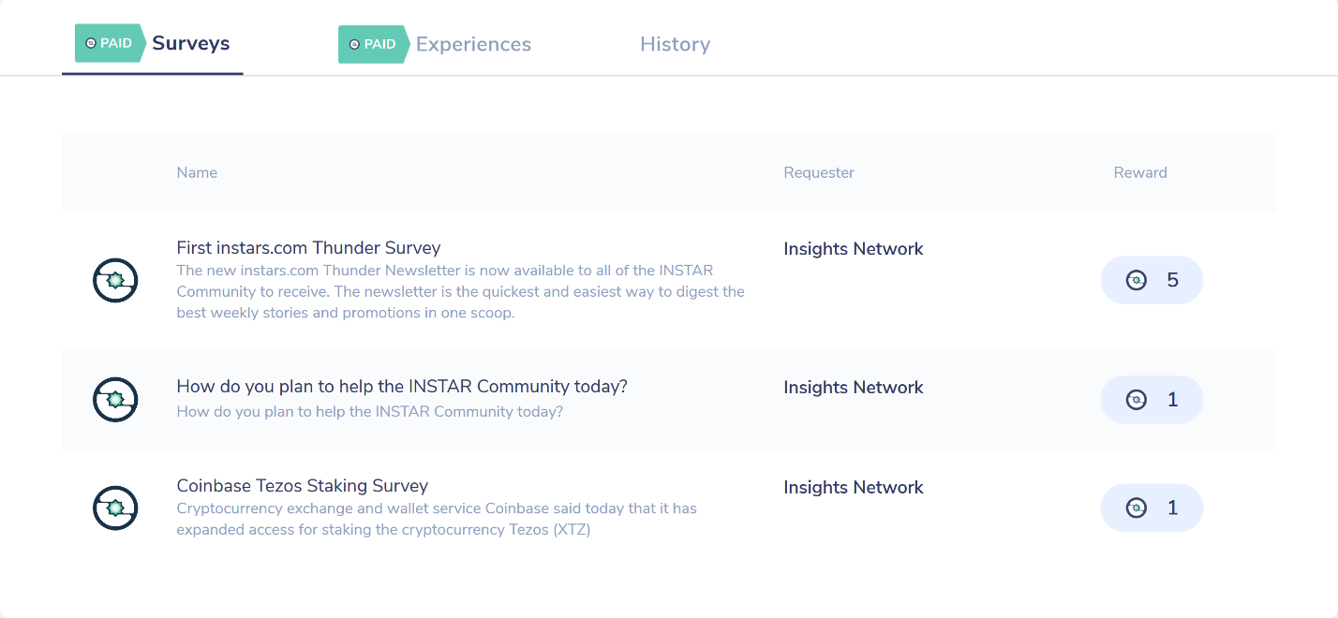The height and width of the screenshot is (618, 1338).
Task: Open First instars.com Thunder Survey
Action: tap(308, 248)
